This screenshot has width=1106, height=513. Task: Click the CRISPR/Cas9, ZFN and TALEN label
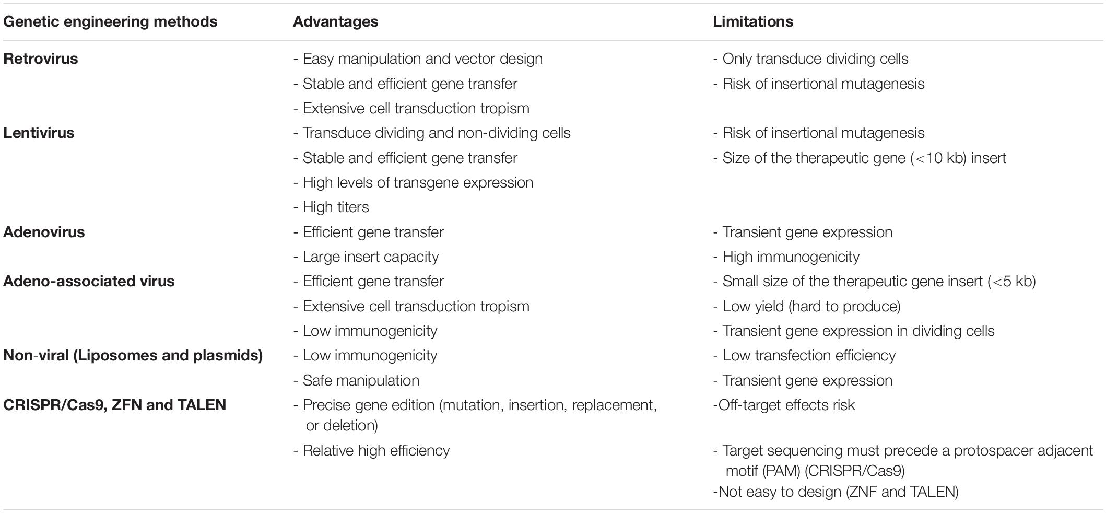click(114, 405)
